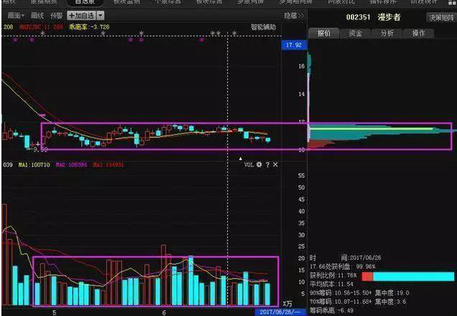457x316 pixels.
Task: Open the VOL indicator settings gear
Action: point(259,164)
